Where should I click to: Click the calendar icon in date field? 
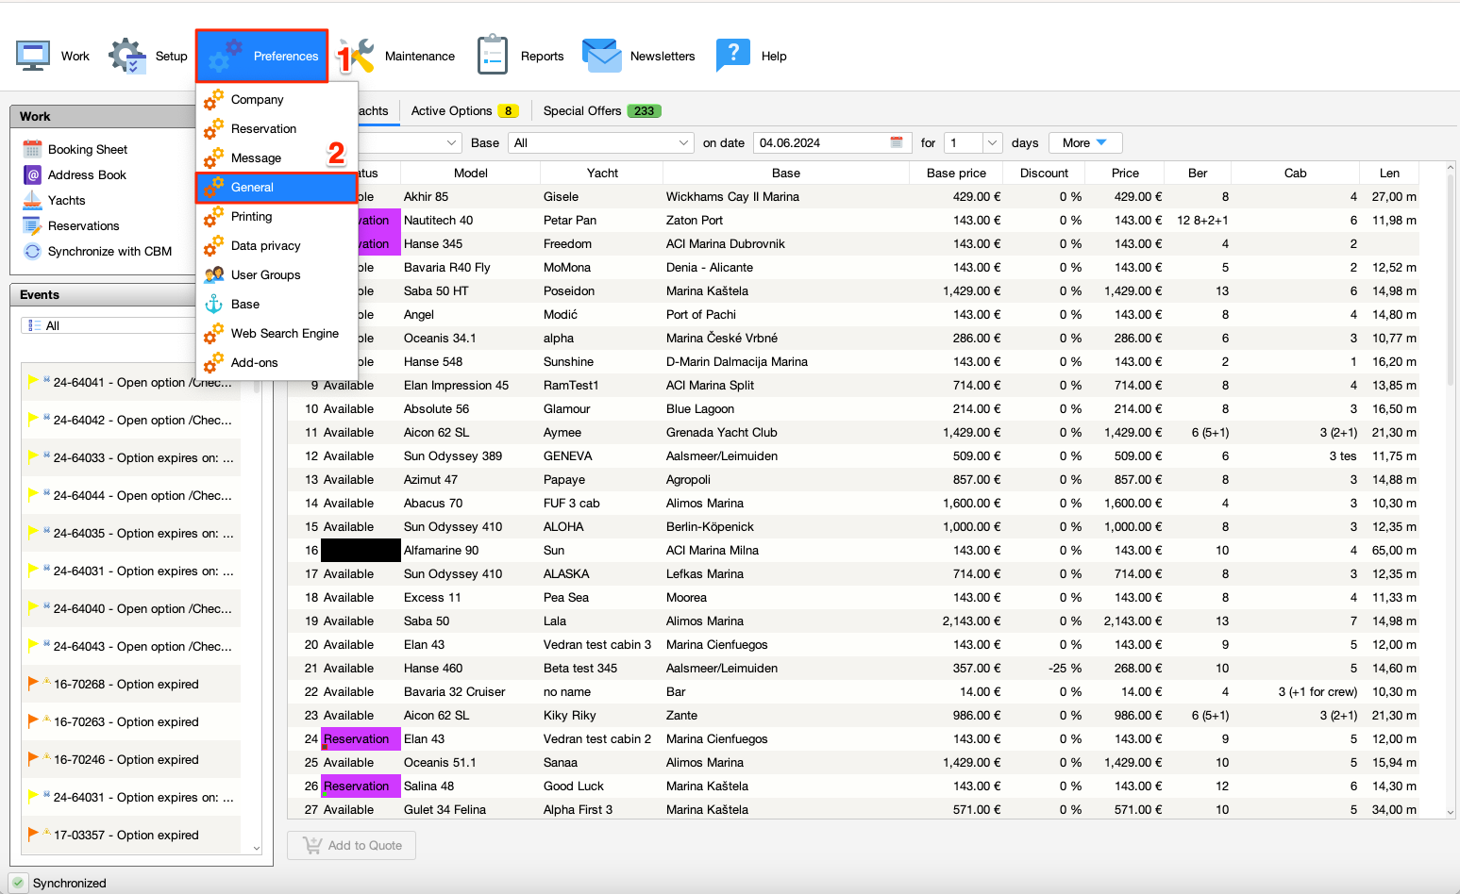[x=897, y=142]
